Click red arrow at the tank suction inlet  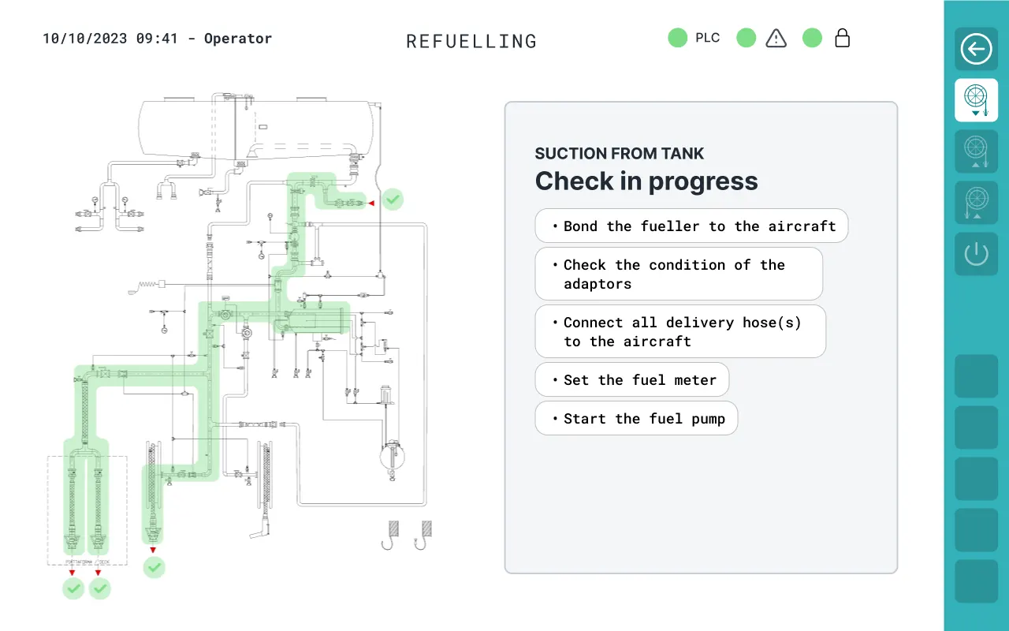tap(371, 203)
